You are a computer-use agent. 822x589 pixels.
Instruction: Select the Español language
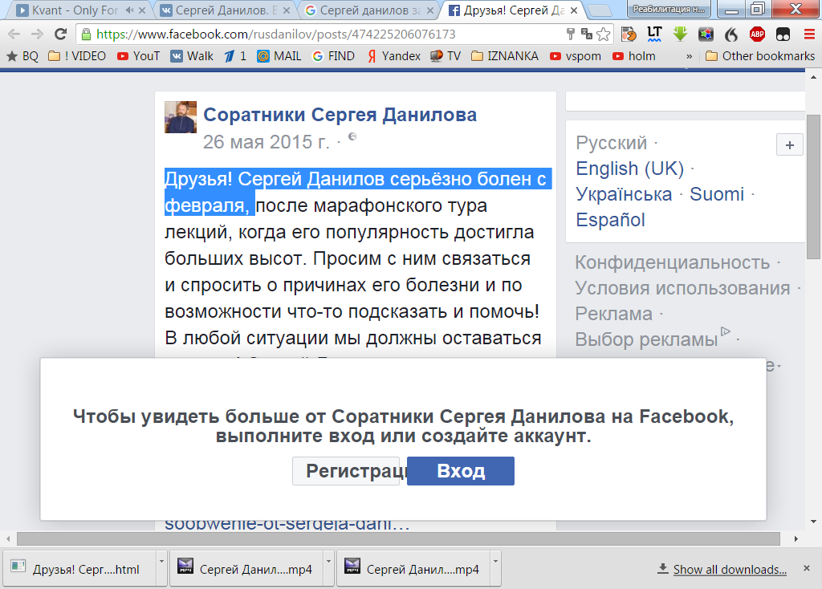point(610,220)
